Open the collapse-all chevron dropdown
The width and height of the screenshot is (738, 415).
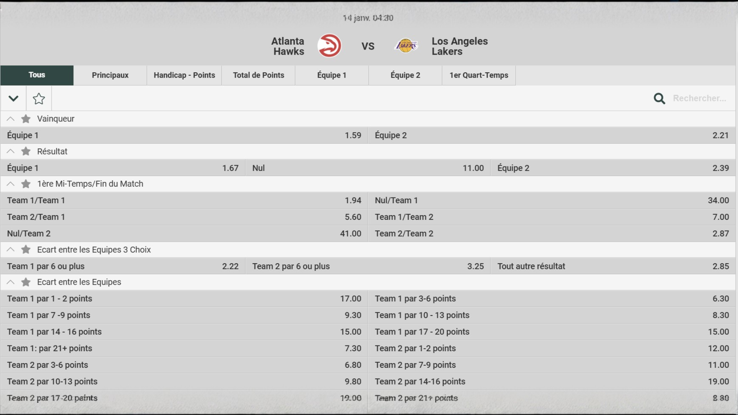[x=13, y=99]
